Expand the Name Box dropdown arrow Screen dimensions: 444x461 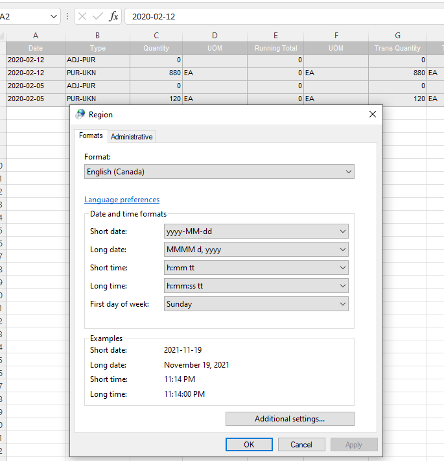(53, 16)
